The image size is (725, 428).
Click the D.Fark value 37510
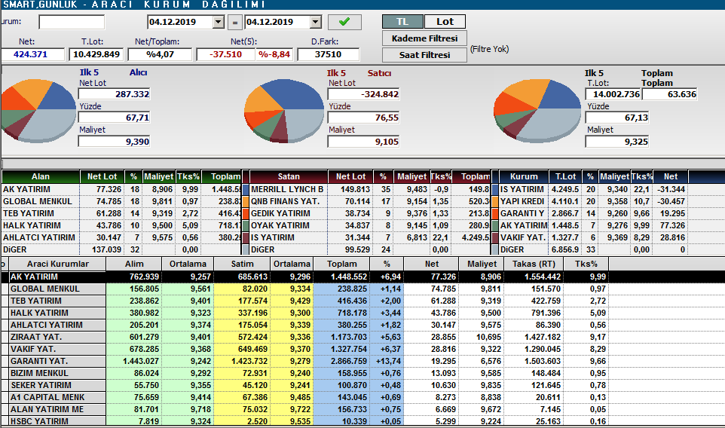[x=328, y=54]
